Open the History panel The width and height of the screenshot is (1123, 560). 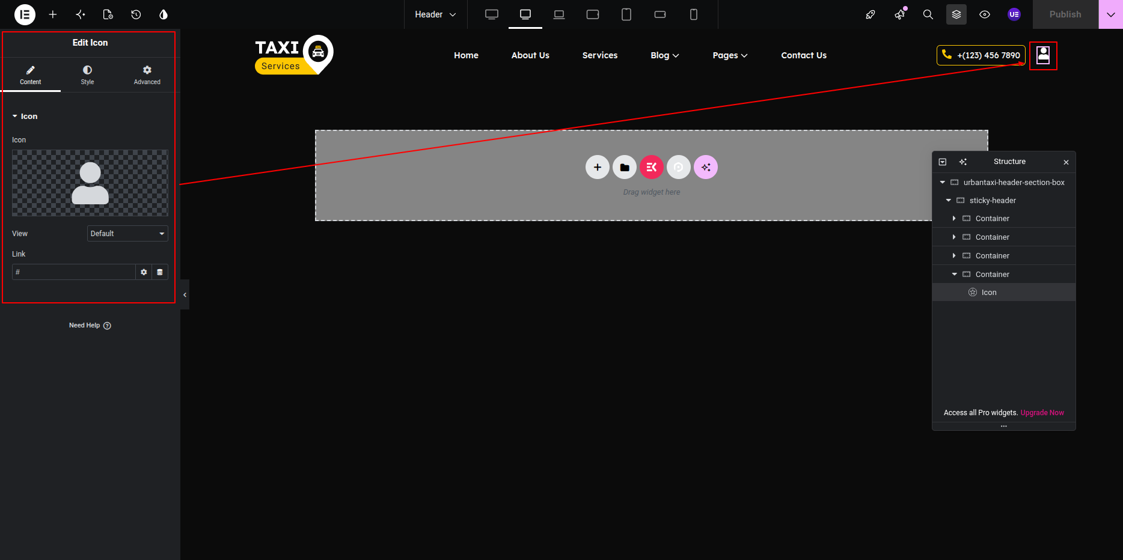pyautogui.click(x=136, y=14)
